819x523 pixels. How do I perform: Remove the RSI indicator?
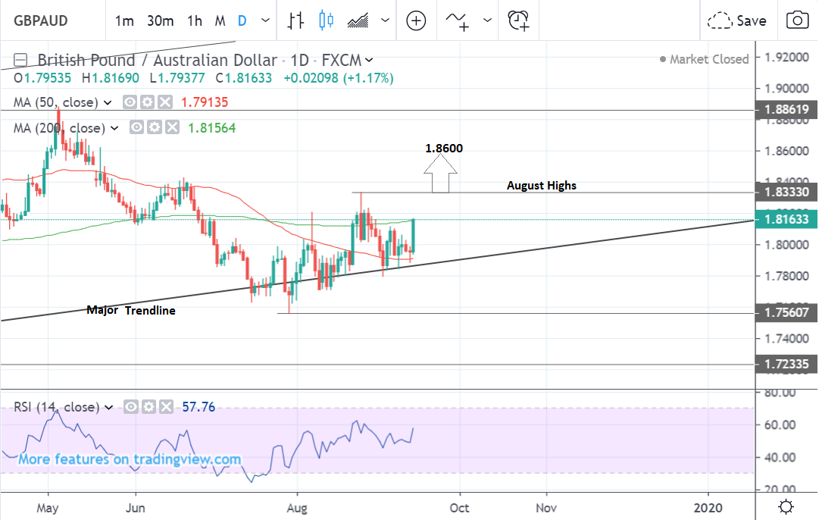(x=166, y=406)
